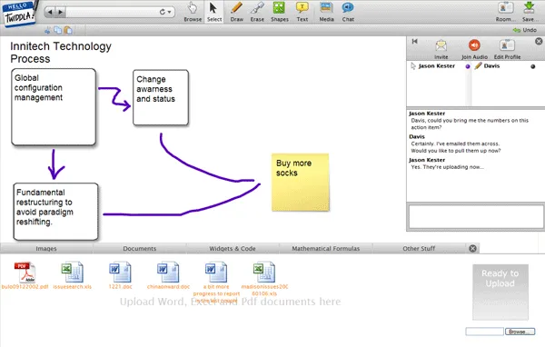Viewport: 545px width, 347px height.
Task: Open Edit Profile
Action: point(507,49)
